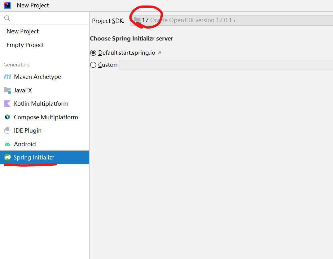The height and width of the screenshot is (259, 333).
Task: Click the Choose Spring Initializr server heading
Action: tap(131, 39)
